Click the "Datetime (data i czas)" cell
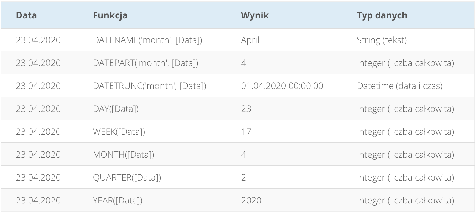The image size is (476, 213). coord(399,86)
